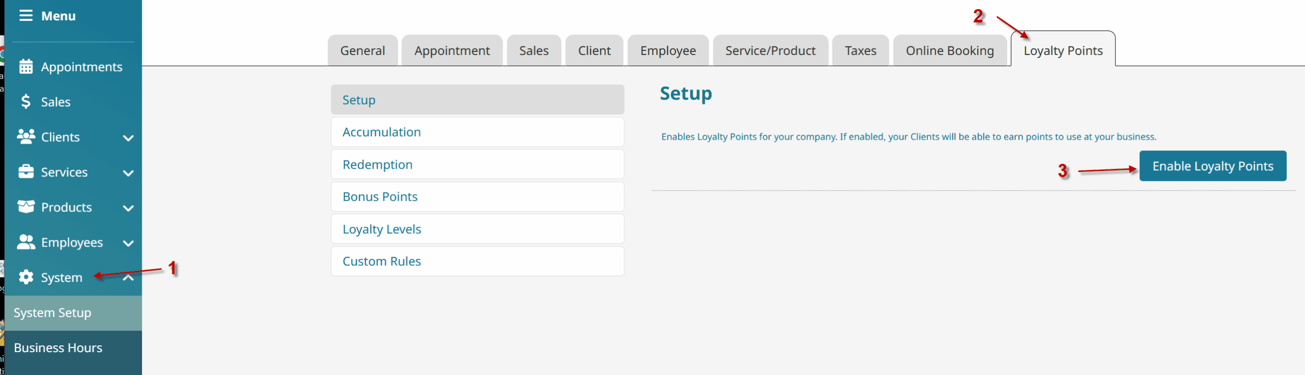This screenshot has width=1305, height=375.
Task: Click the Employees people icon
Action: click(26, 242)
